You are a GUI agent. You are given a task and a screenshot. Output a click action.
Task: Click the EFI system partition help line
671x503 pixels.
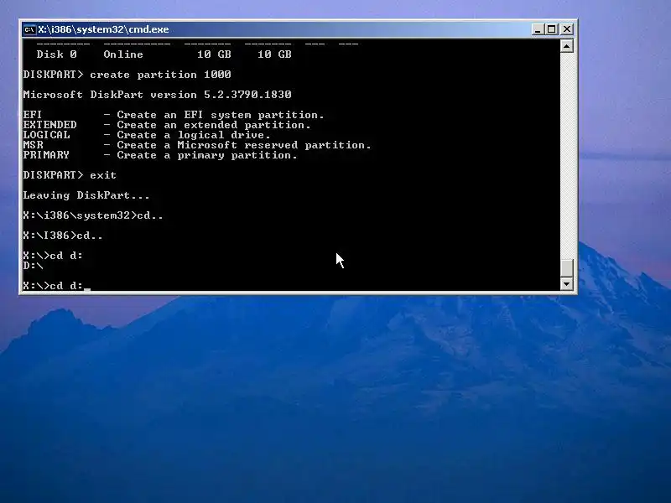[174, 115]
